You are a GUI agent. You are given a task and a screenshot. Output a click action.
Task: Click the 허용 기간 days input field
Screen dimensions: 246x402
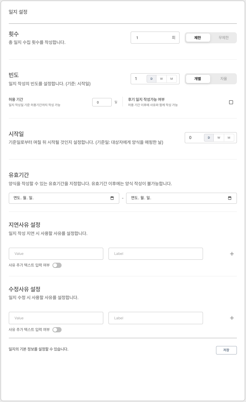click(102, 102)
